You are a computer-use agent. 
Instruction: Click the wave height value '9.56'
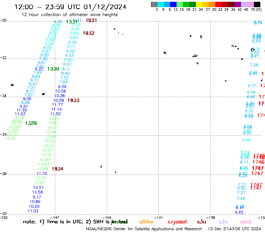62,87
